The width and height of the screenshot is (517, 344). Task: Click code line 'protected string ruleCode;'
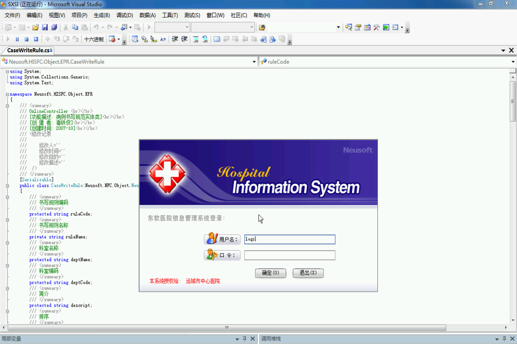(x=61, y=214)
